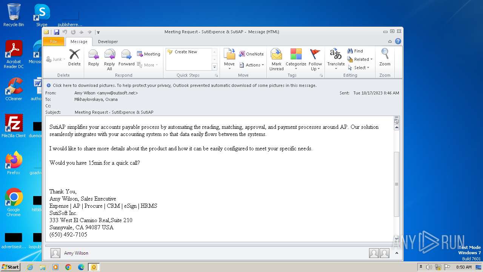Viewport: 483px width, 272px height.
Task: Launch Internet Explorer from taskbar
Action: pos(30,267)
